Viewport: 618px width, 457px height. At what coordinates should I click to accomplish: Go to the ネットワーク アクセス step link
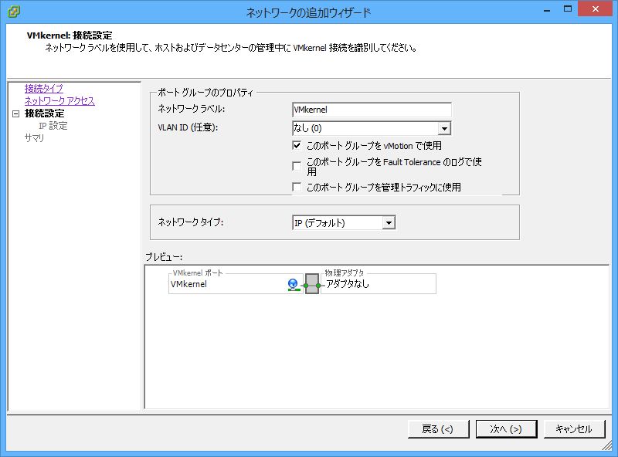(59, 101)
